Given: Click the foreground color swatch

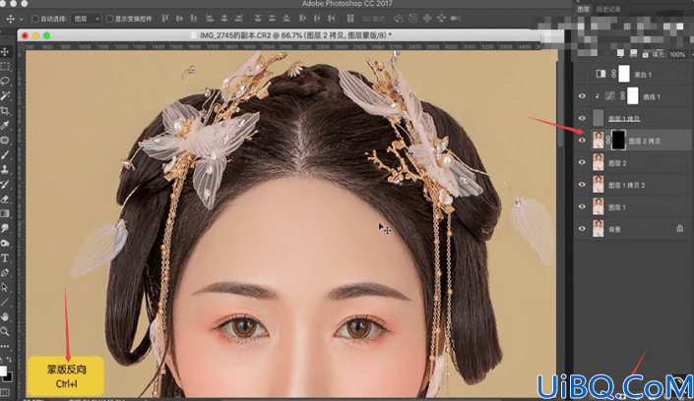Looking at the screenshot, I should pyautogui.click(x=3, y=371).
